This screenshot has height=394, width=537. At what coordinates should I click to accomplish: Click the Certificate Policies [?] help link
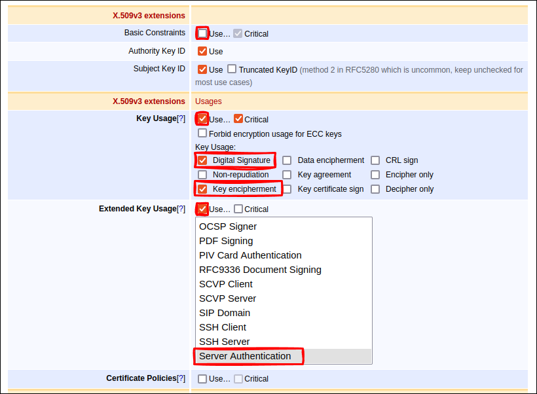181,378
